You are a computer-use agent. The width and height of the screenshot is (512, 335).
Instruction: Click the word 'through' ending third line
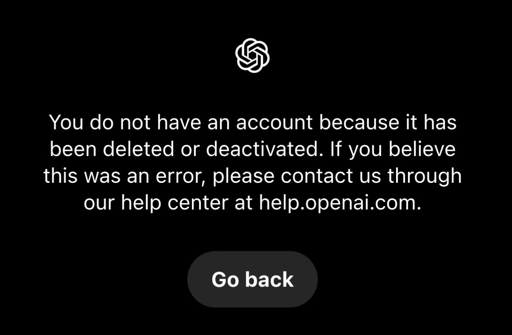point(425,176)
